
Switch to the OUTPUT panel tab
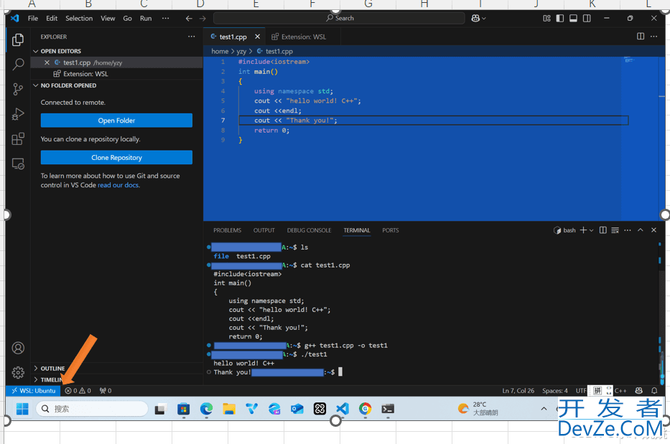[264, 230]
